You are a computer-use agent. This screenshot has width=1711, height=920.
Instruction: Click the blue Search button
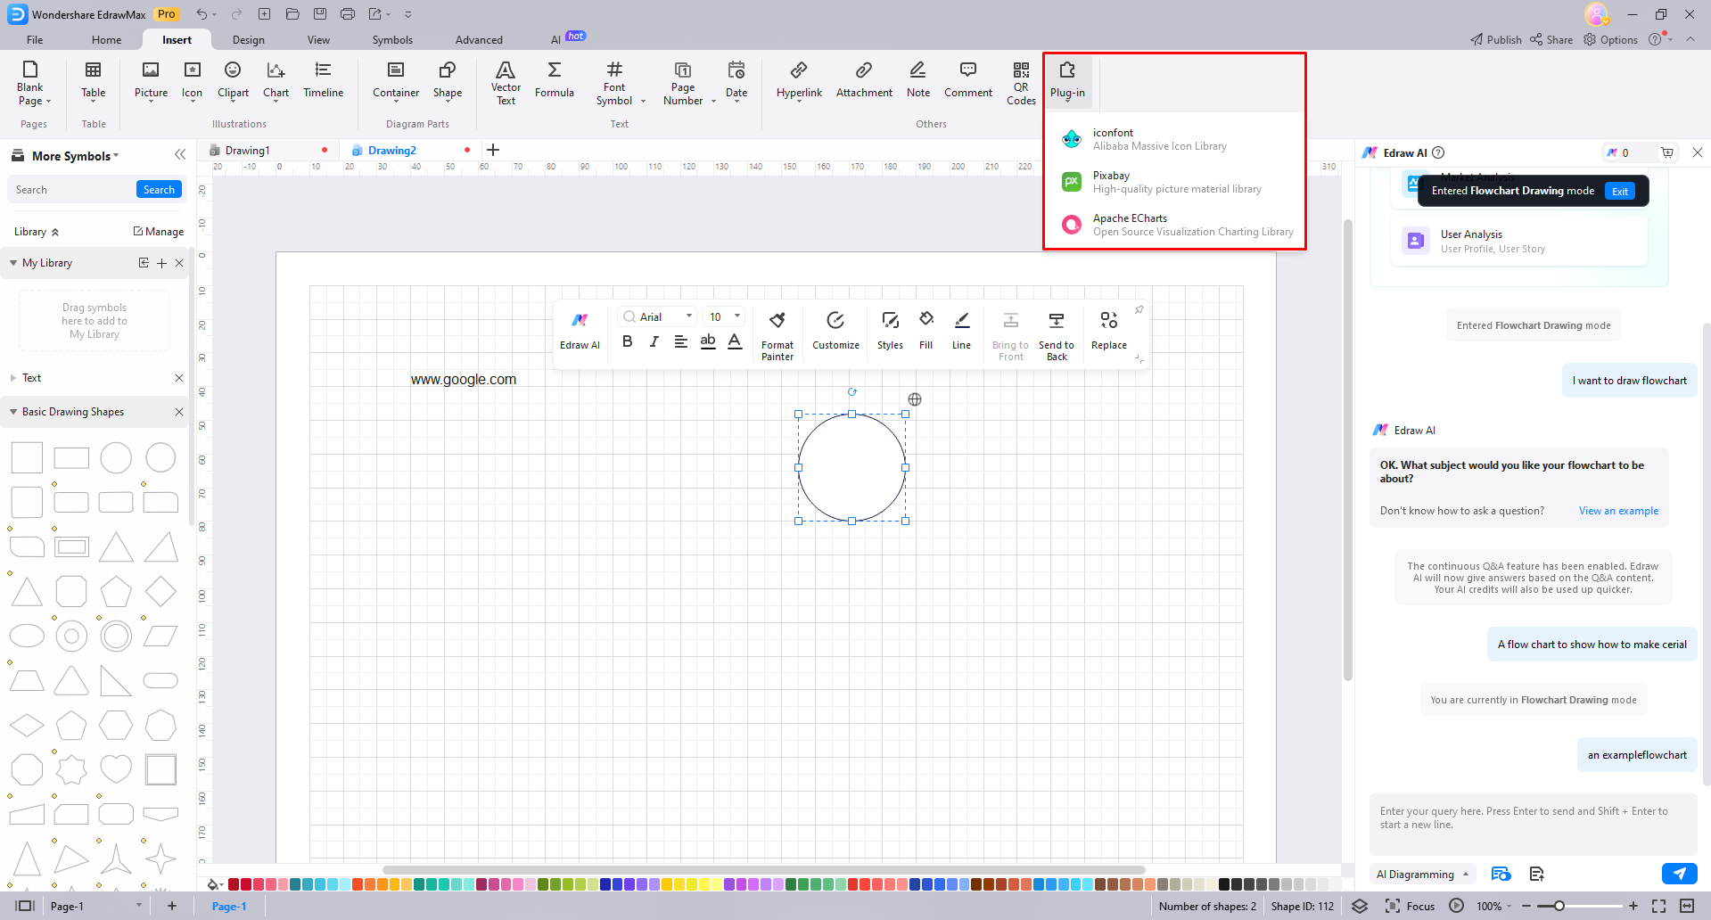(x=159, y=189)
